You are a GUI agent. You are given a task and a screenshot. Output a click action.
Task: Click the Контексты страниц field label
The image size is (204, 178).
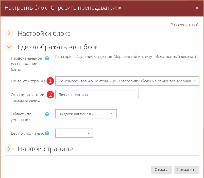28,81
